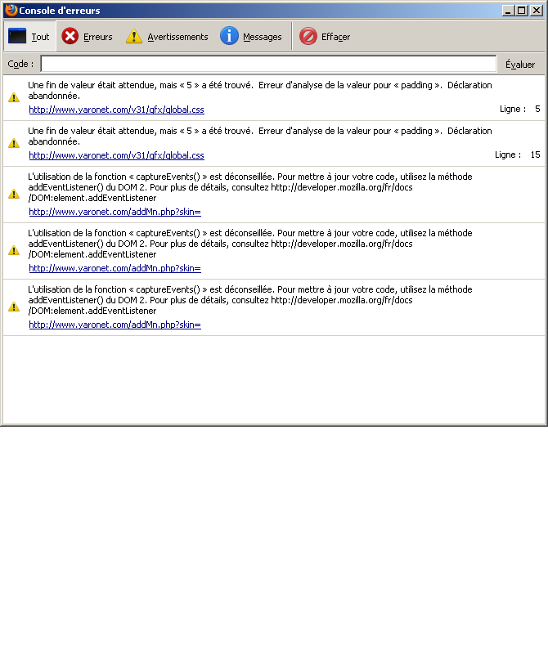Open the global.css link for Ligne 5
548x654 pixels.
pos(116,110)
